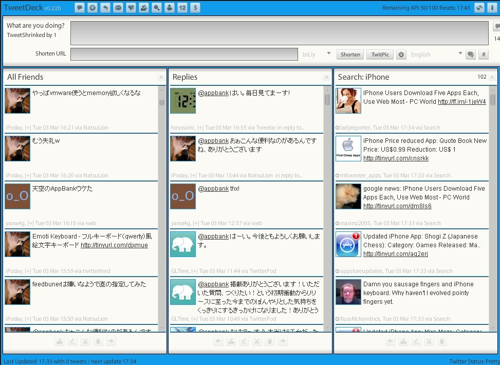Click the username ladyreporter in the tweet footer
Viewport: 500px width, 365px height.
click(355, 127)
